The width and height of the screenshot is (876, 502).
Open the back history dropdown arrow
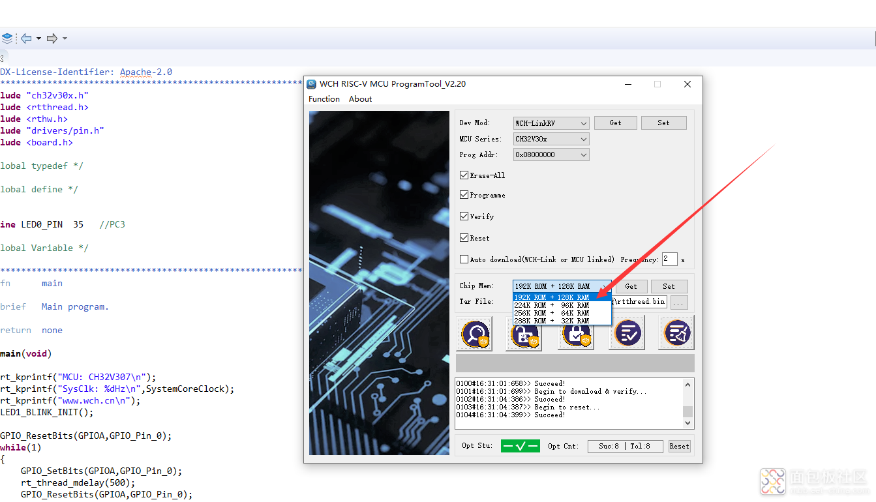click(x=38, y=38)
